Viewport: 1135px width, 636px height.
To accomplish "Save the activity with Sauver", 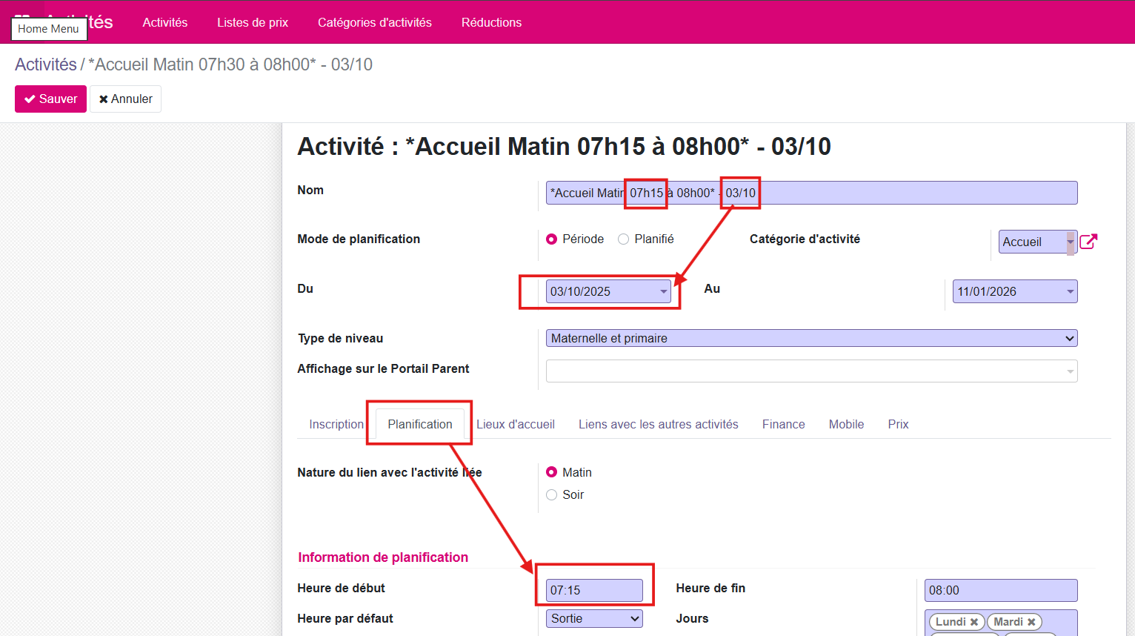I will coord(50,99).
